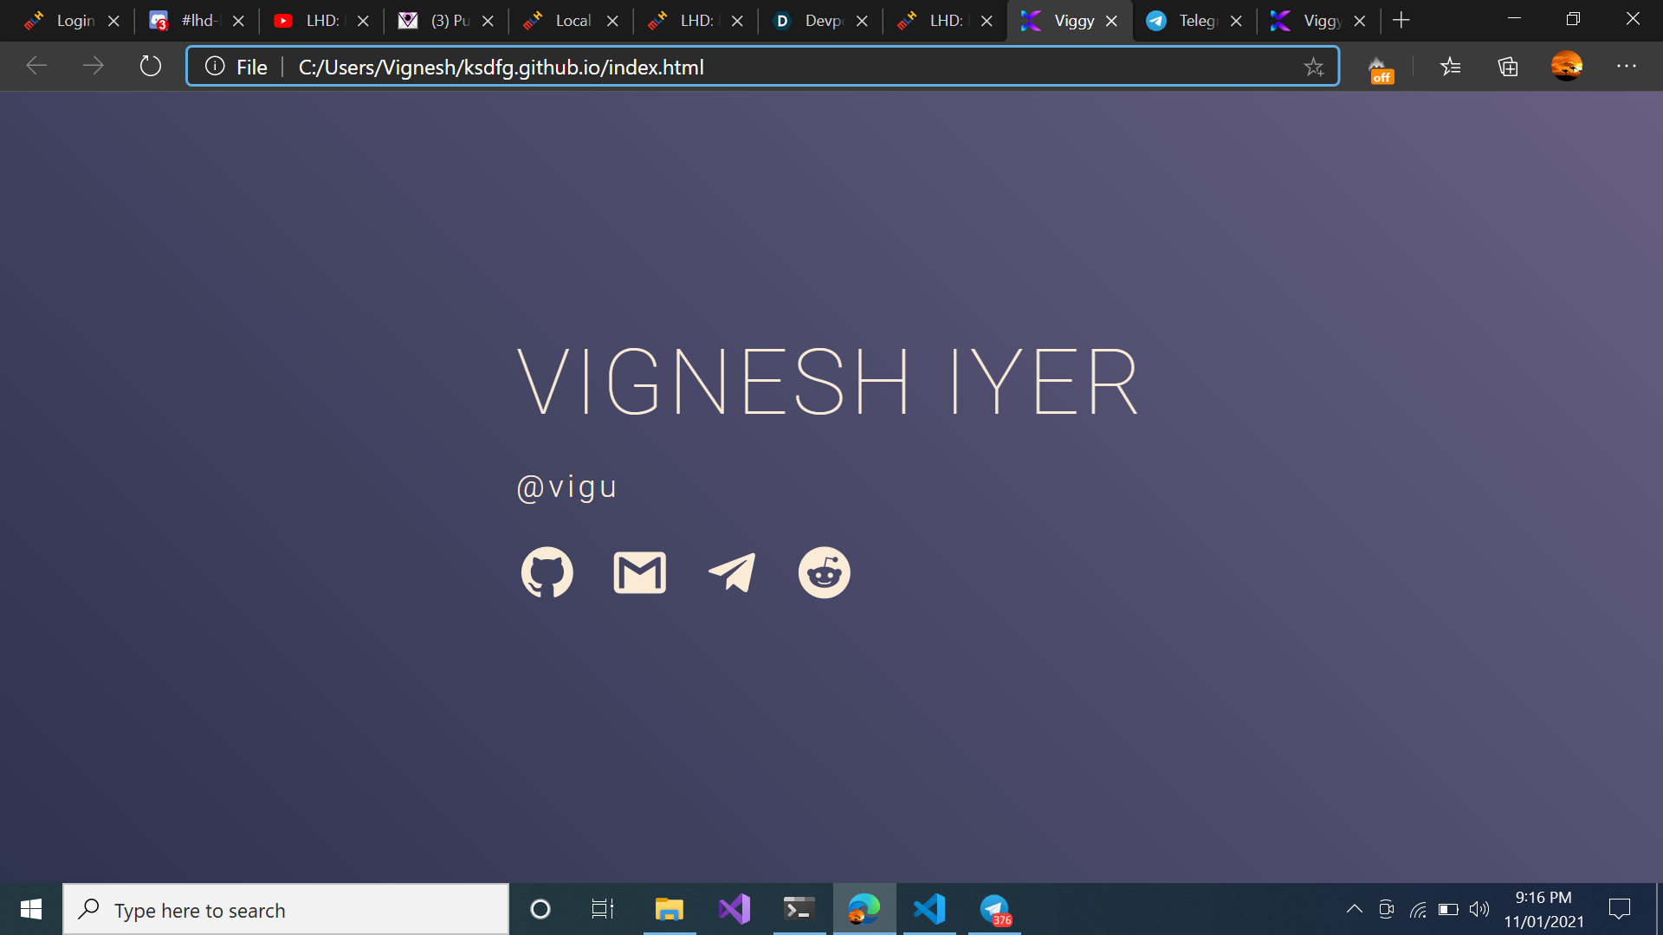This screenshot has height=935, width=1663.
Task: Open the GitHub profile icon link
Action: [x=547, y=572]
